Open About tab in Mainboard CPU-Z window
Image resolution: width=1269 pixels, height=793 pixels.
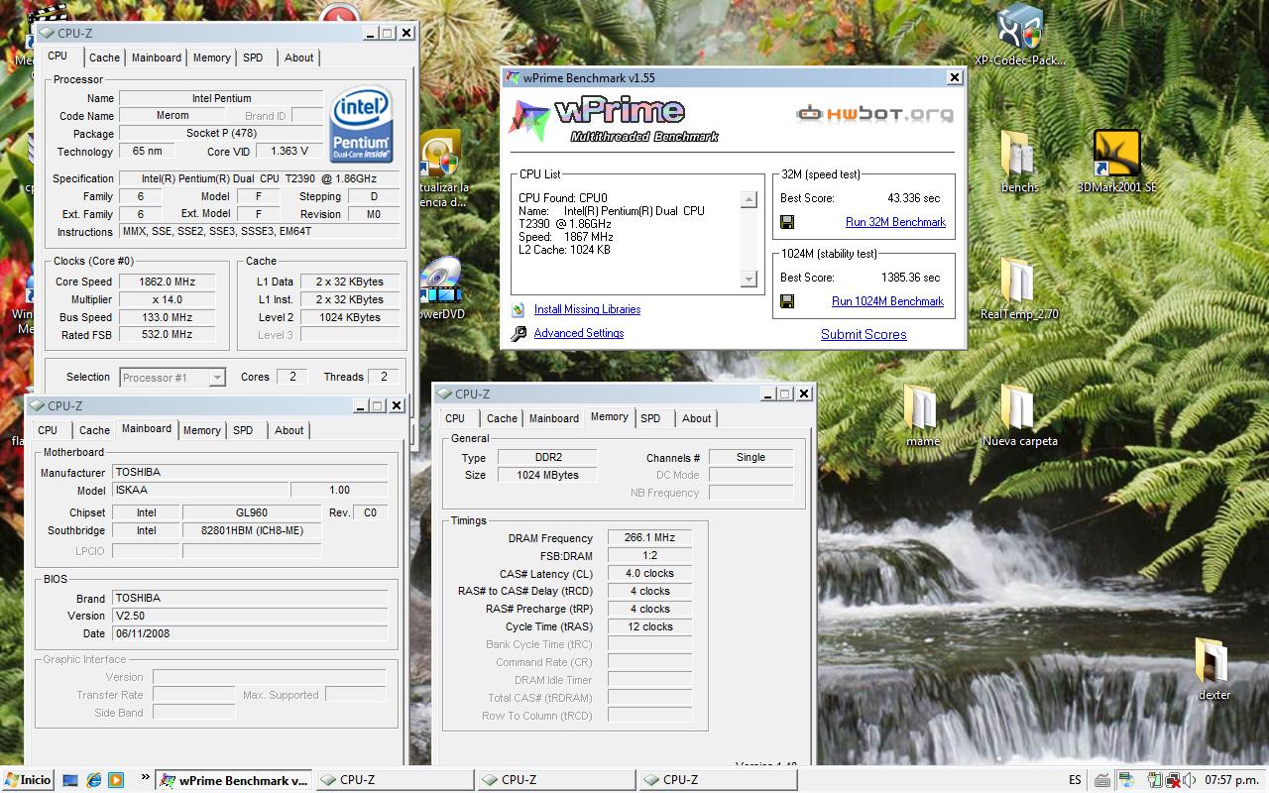pos(289,430)
